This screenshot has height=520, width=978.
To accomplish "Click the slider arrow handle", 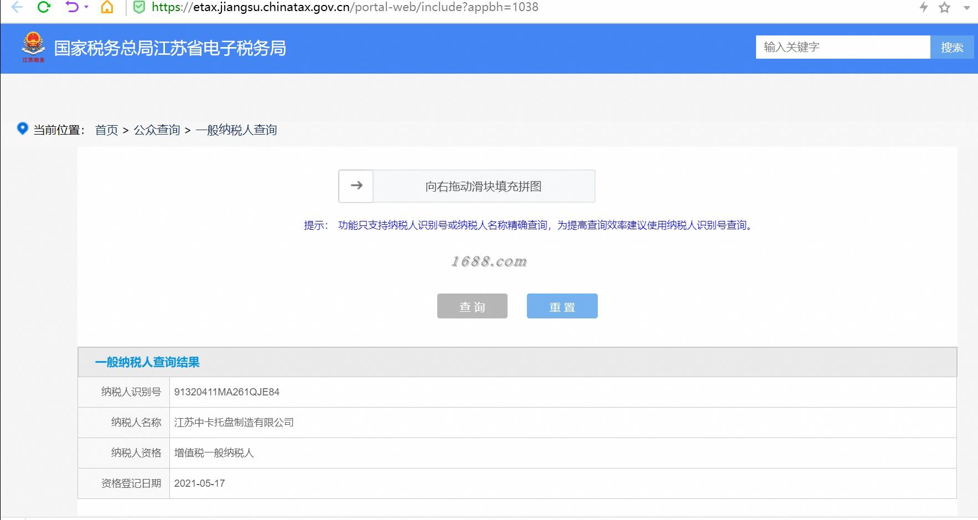I will pyautogui.click(x=356, y=186).
